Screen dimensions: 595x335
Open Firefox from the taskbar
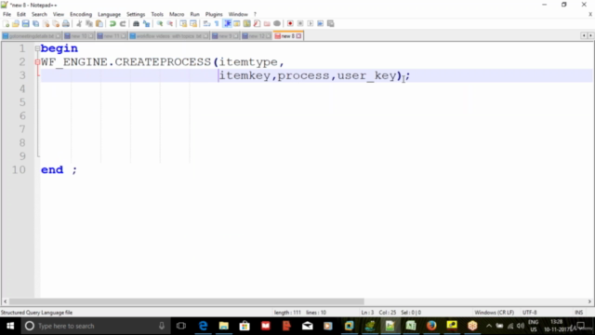tap(431, 326)
